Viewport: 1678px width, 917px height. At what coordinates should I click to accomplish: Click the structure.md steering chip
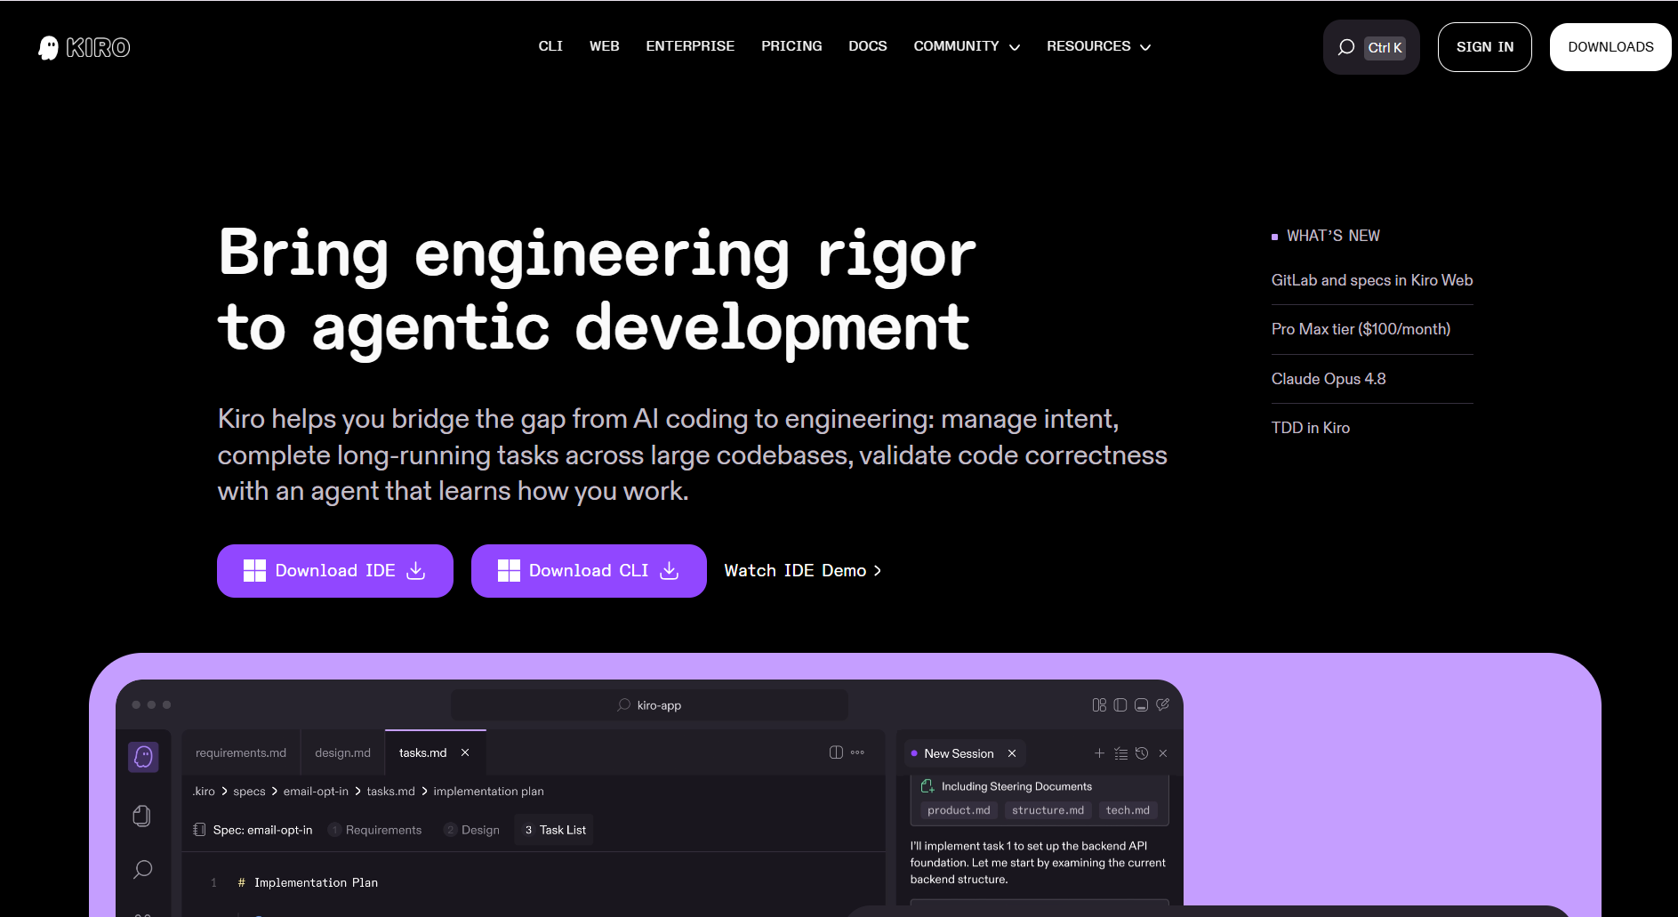(x=1048, y=810)
